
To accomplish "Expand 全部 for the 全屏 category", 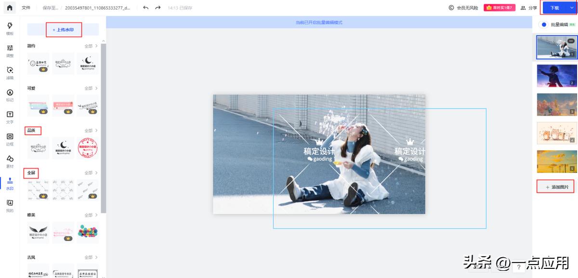I will click(91, 173).
